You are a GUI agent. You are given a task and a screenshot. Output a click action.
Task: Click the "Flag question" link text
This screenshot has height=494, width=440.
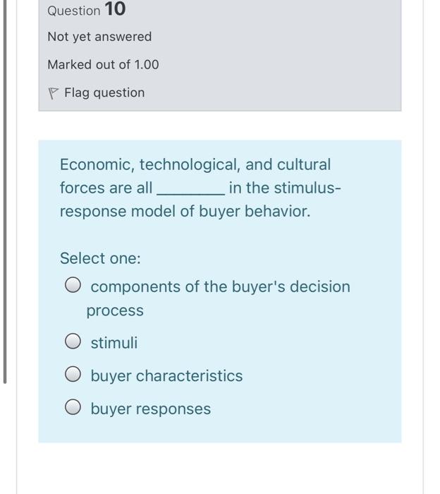click(x=104, y=92)
